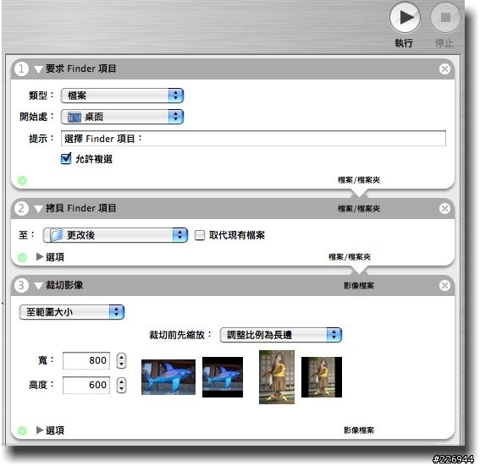
Task: Run the workflow with the 執行 button
Action: click(405, 17)
